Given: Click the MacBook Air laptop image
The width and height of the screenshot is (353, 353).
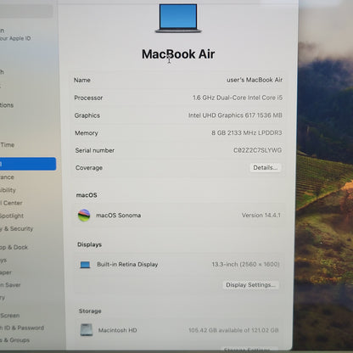Looking at the screenshot, I should point(178,18).
